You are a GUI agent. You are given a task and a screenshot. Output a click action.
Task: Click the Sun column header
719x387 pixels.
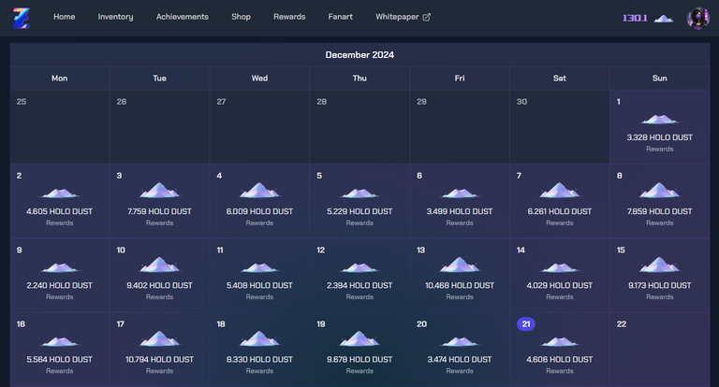pos(659,79)
